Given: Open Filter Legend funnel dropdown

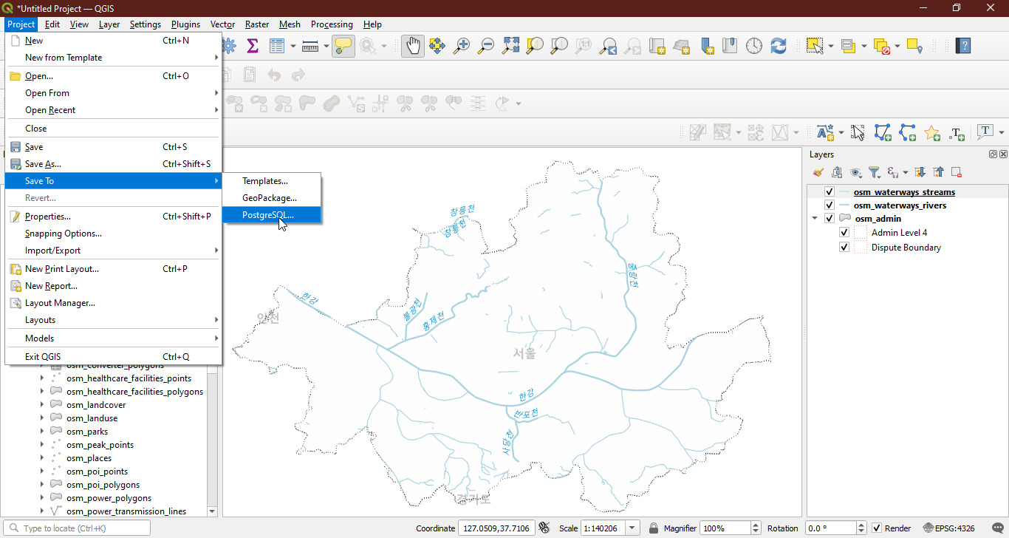Looking at the screenshot, I should point(875,172).
